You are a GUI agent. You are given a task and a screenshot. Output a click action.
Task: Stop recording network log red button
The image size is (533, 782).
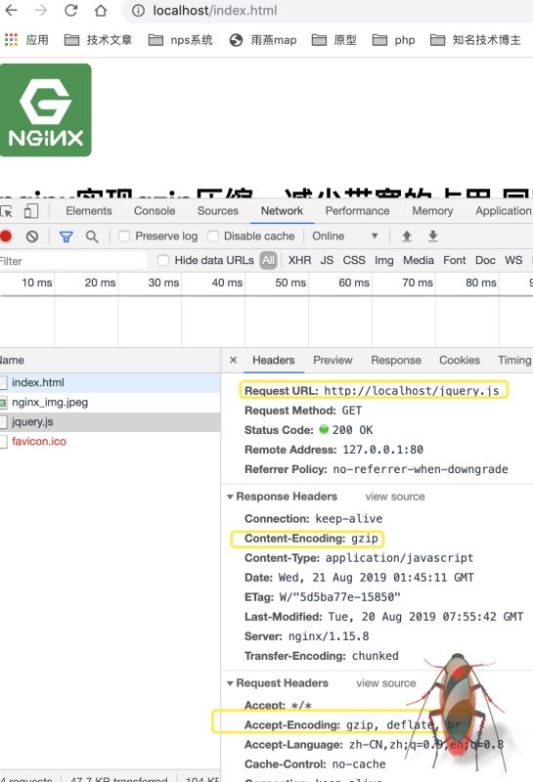(x=6, y=236)
